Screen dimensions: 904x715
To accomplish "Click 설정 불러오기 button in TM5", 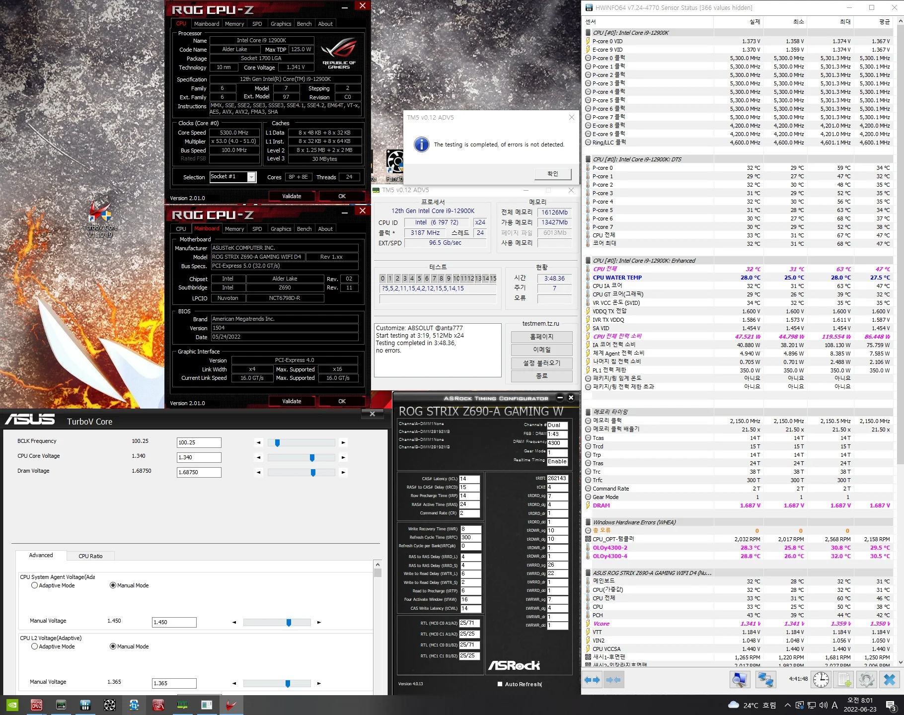I will pyautogui.click(x=541, y=363).
